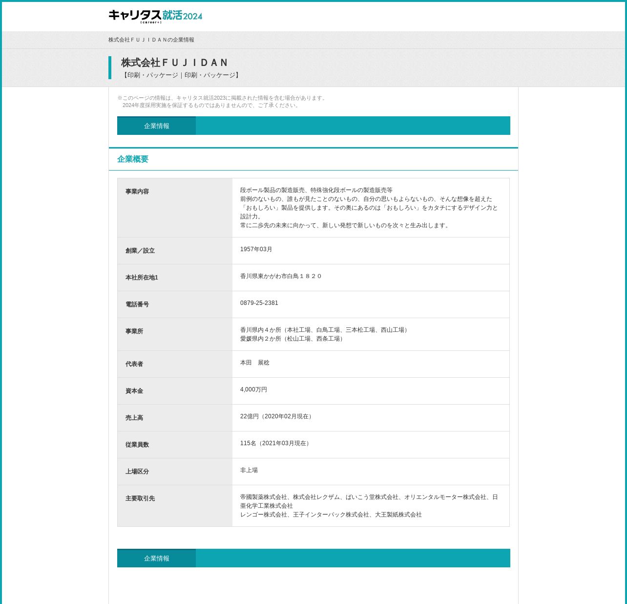The height and width of the screenshot is (604, 627).
Task: Click the notice about キャリタス就活2023 information
Action: [222, 102]
